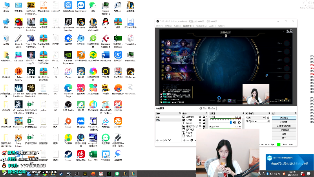Open the OBS 工具 (Tools) menu

[212, 26]
